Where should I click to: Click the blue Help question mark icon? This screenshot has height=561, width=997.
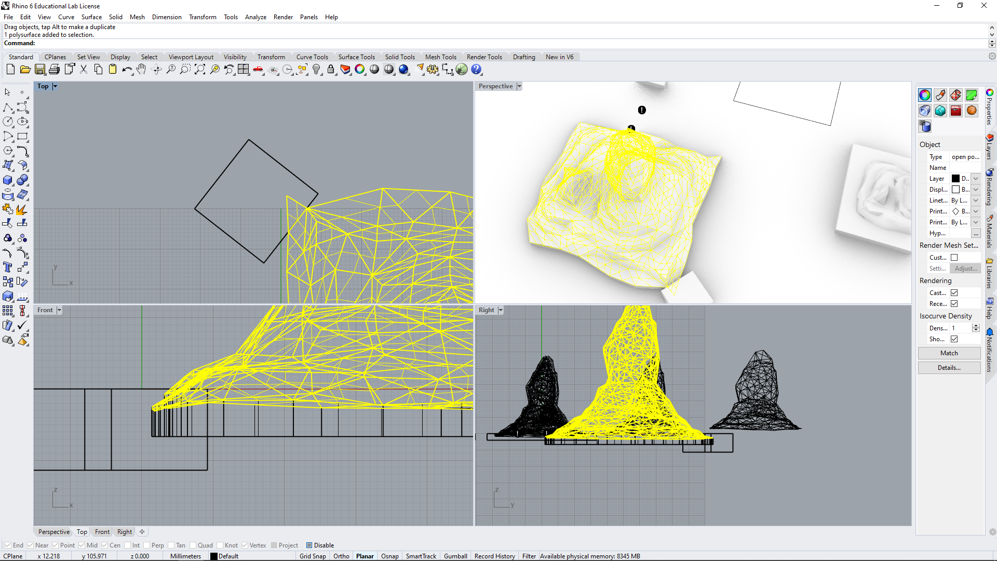tap(476, 69)
